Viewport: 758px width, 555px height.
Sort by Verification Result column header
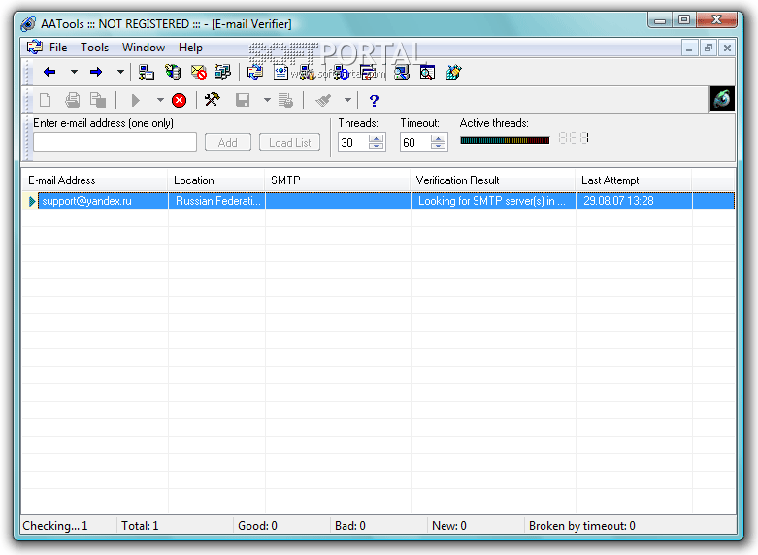(493, 180)
